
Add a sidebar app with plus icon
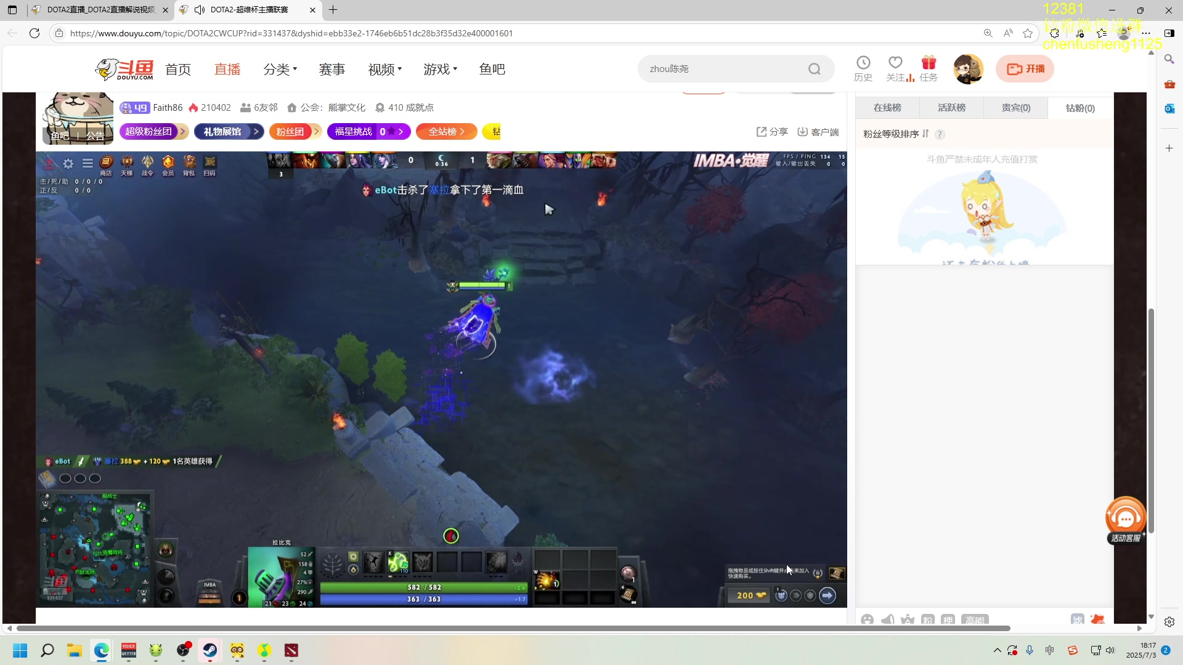[x=1169, y=148]
